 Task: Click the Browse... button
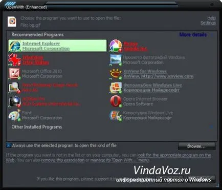coord(197,146)
